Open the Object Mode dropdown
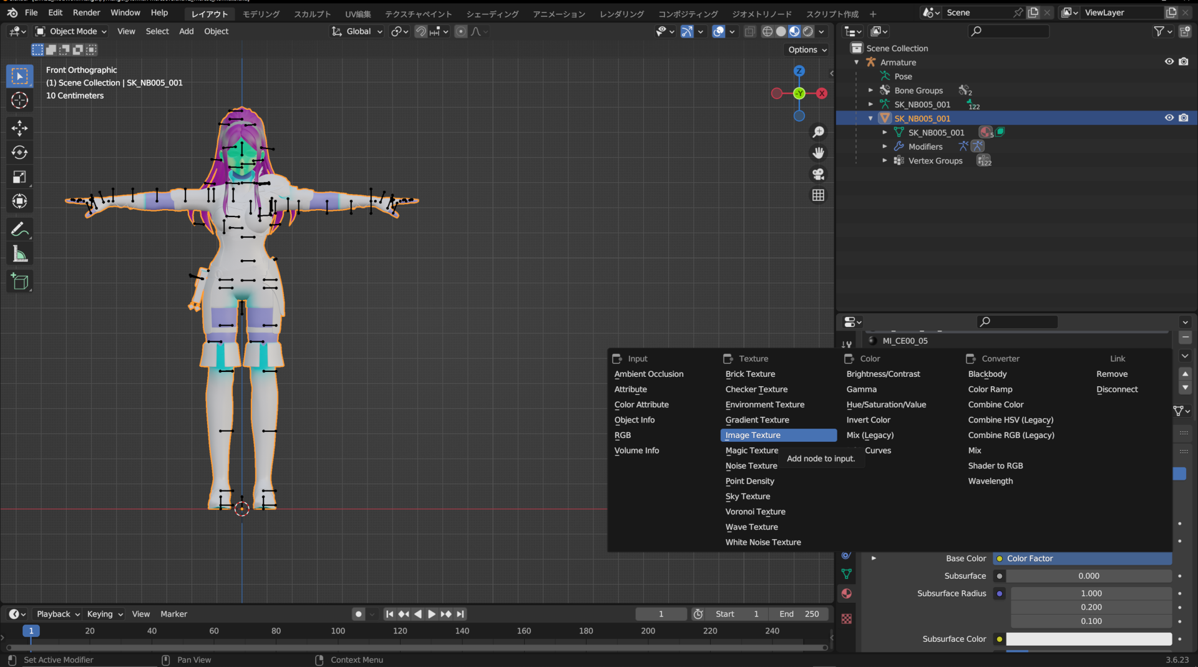The height and width of the screenshot is (667, 1198). [x=71, y=31]
